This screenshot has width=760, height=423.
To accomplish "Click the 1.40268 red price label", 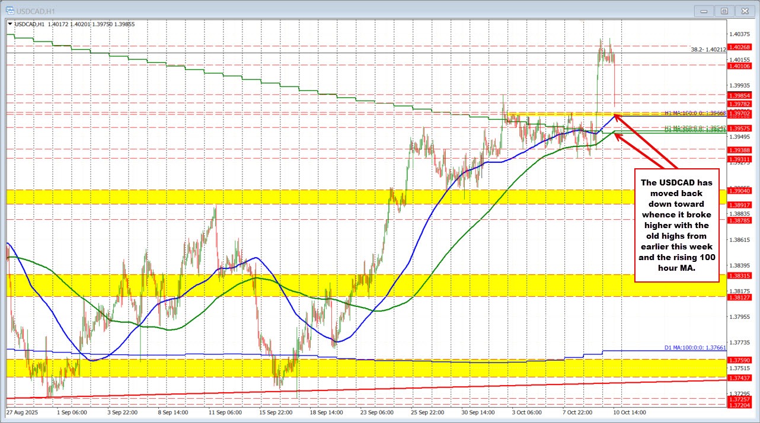I will point(740,47).
